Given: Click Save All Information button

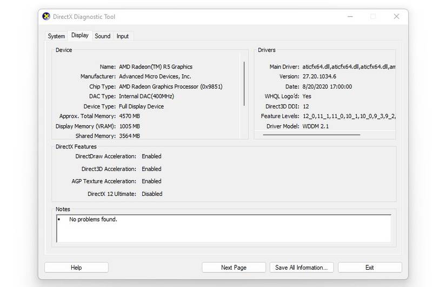Looking at the screenshot, I should (302, 268).
